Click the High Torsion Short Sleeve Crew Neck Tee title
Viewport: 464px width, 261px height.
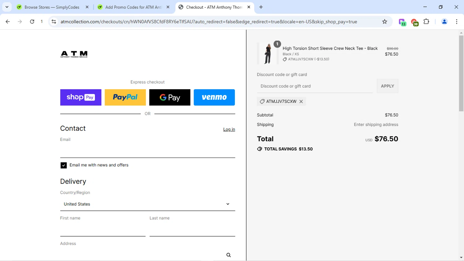click(x=330, y=48)
